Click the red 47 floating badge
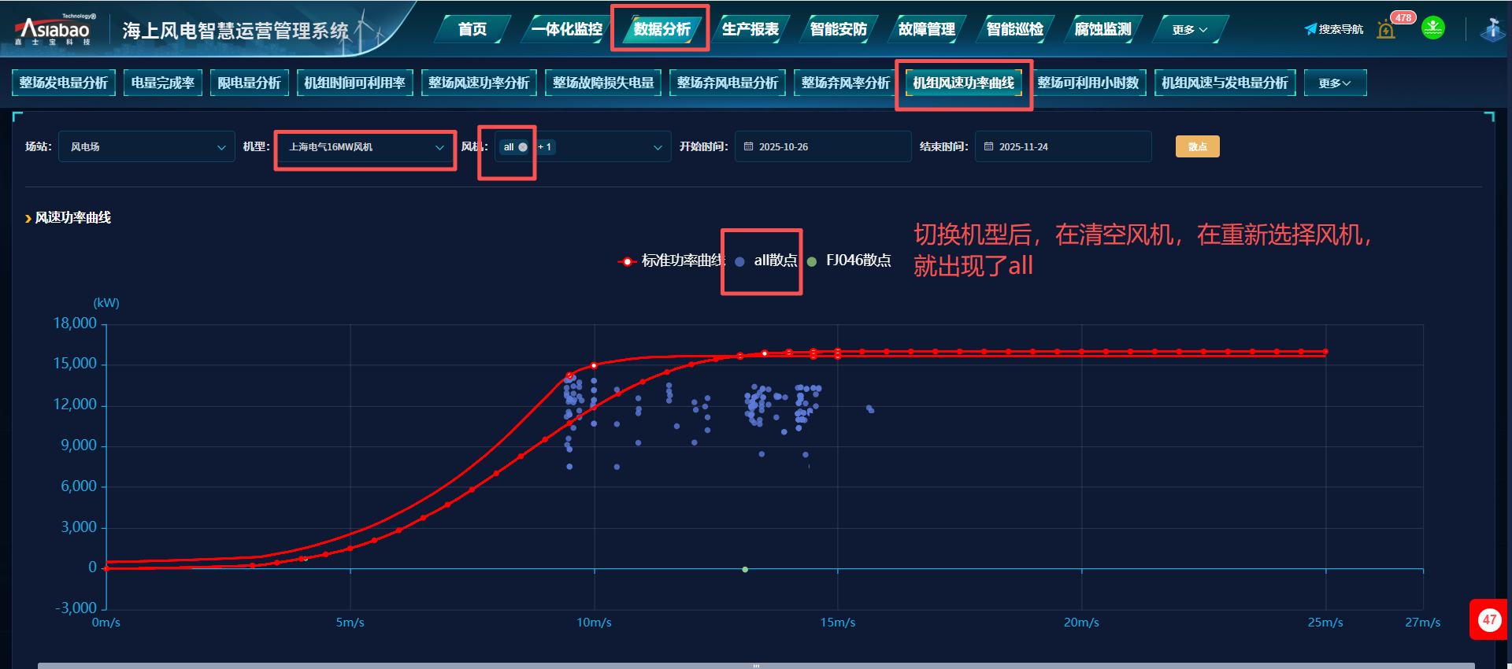Screen dimensions: 1512x669 coord(1488,619)
